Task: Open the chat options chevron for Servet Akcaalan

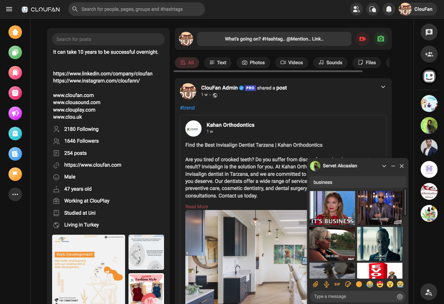Action: pyautogui.click(x=384, y=166)
